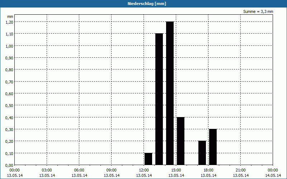Click the mm unit label above y-axis

pyautogui.click(x=10, y=16)
